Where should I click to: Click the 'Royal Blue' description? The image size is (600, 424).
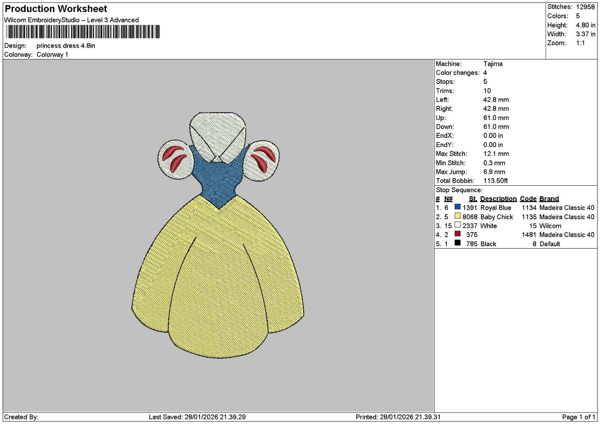coord(496,208)
